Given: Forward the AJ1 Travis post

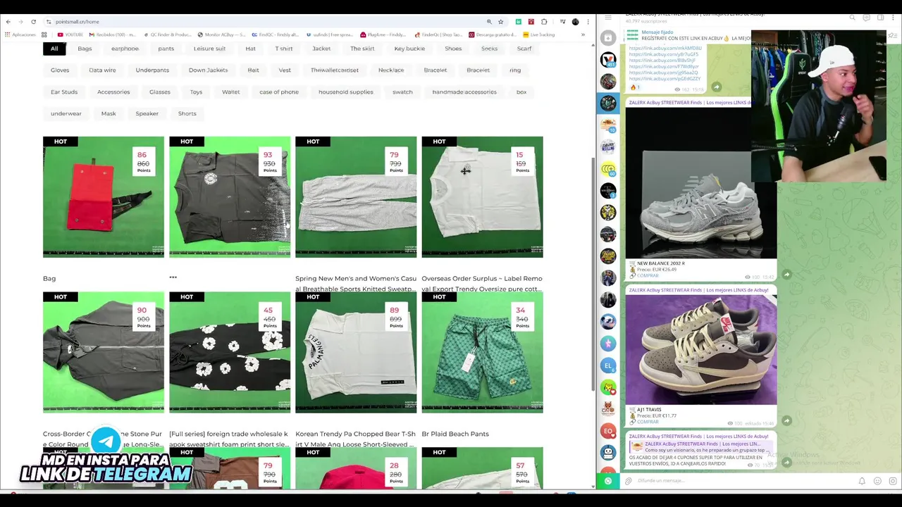Looking at the screenshot, I should click(x=787, y=420).
